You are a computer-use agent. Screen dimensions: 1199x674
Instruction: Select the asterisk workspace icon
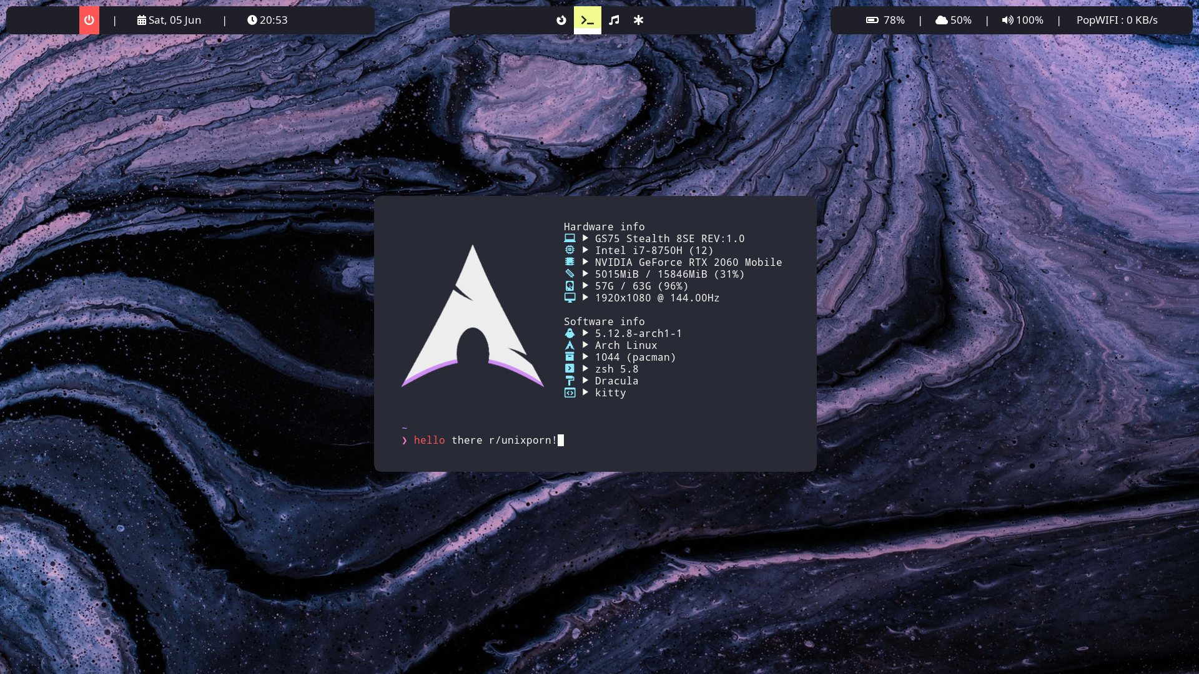click(638, 20)
